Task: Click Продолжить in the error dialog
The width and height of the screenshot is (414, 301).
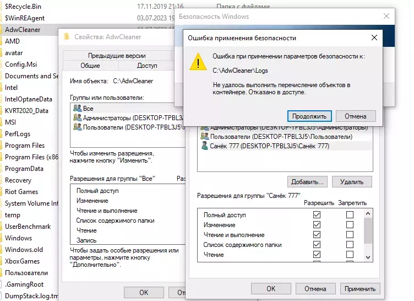Action: [x=309, y=116]
